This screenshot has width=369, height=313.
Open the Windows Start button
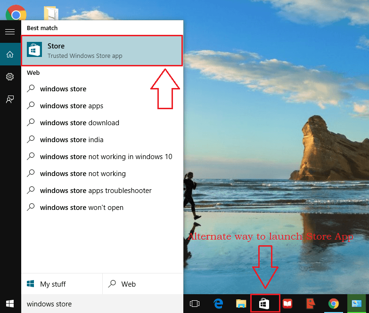tap(10, 304)
